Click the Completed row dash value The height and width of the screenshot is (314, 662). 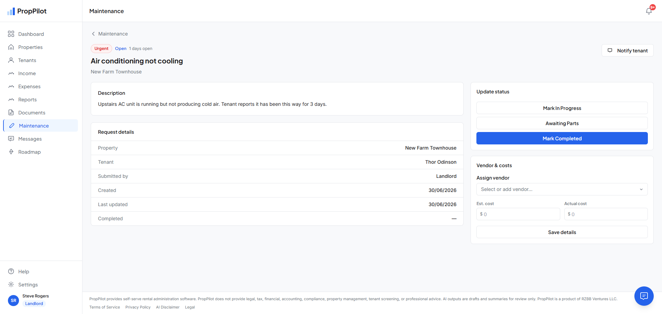click(x=454, y=219)
